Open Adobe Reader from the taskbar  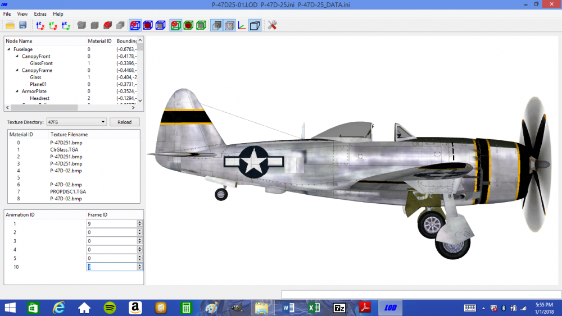(x=365, y=308)
